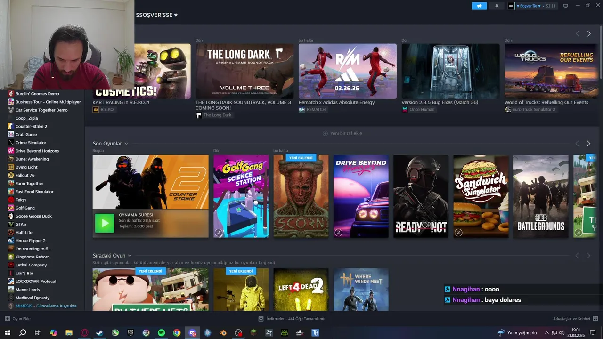Open Minecraft block icon on taskbar
This screenshot has width=603, height=339.
click(253, 332)
